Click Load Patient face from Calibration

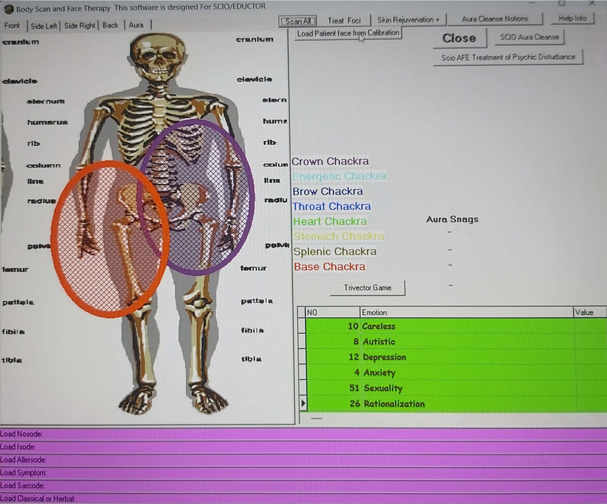click(x=348, y=33)
